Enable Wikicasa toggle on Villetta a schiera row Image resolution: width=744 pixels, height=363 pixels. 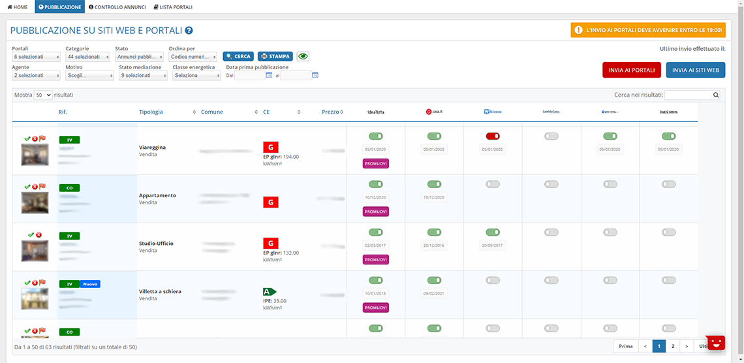click(x=493, y=280)
